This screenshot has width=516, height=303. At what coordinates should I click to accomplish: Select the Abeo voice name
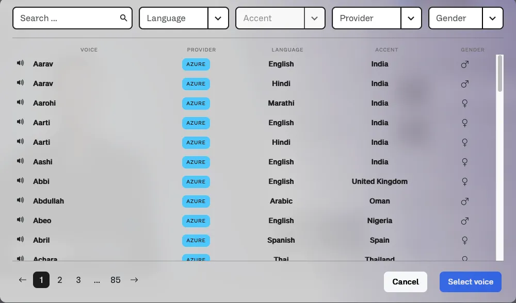point(42,221)
